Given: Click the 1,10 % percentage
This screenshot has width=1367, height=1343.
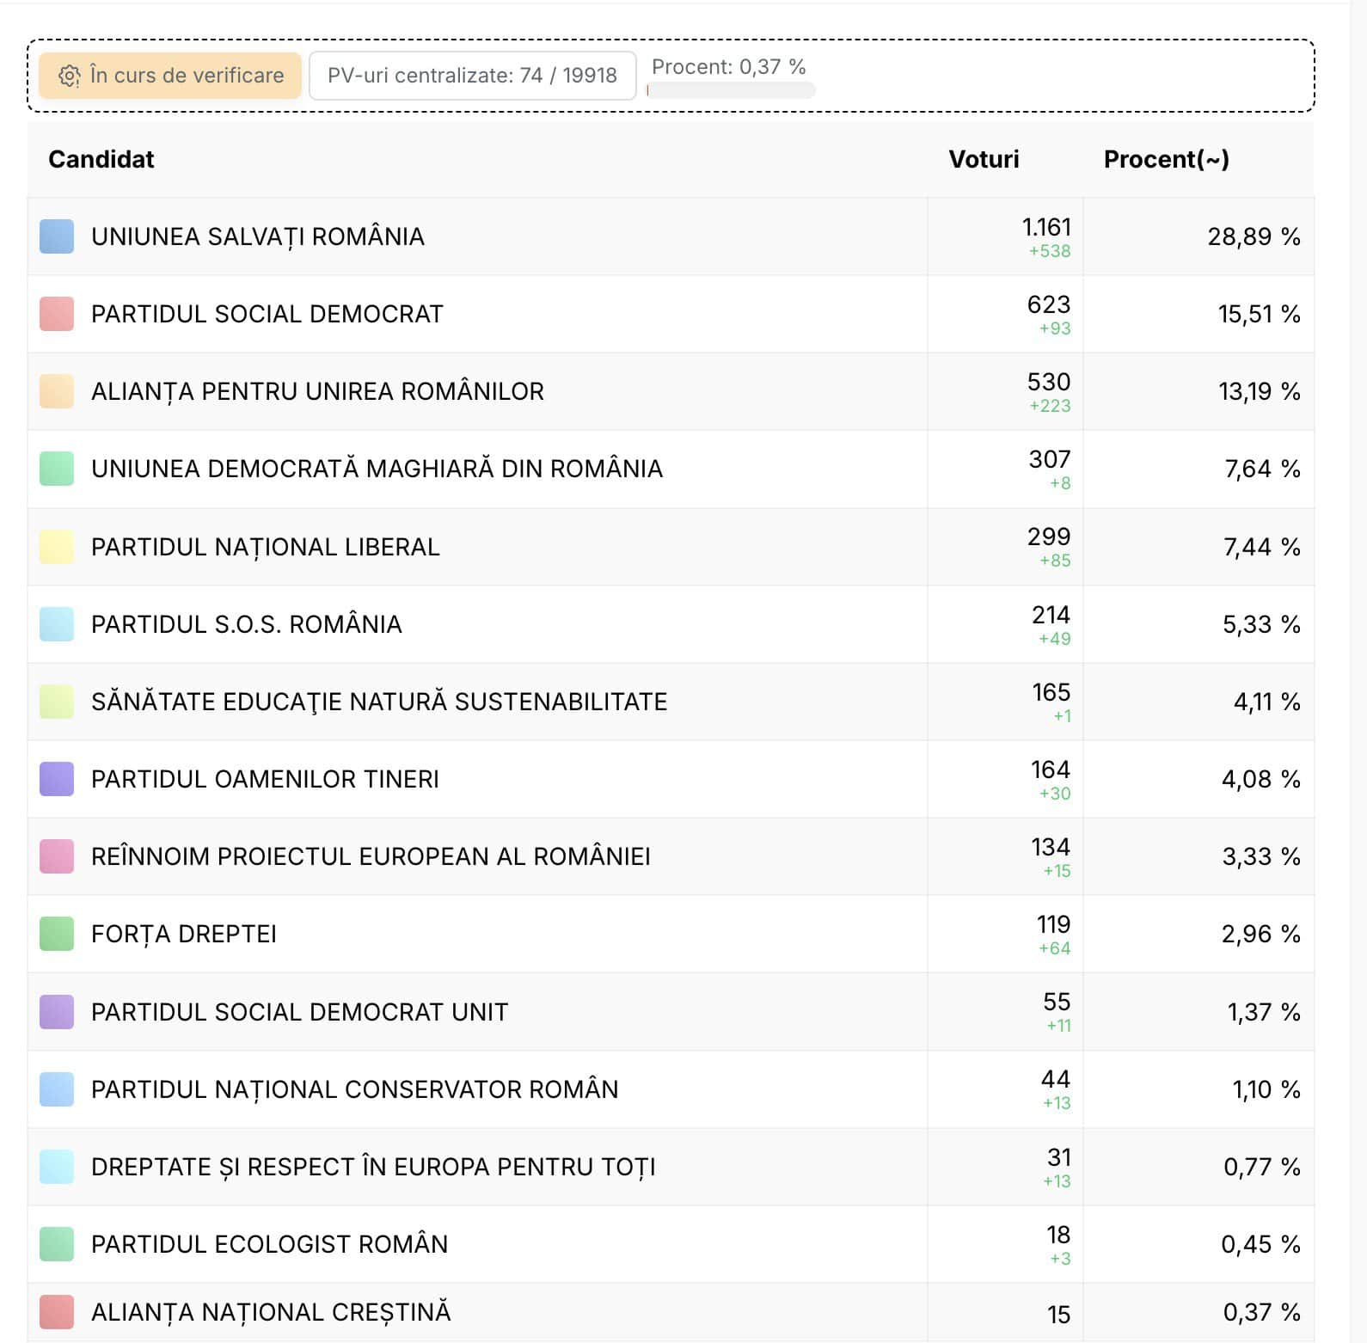Looking at the screenshot, I should (1266, 1089).
